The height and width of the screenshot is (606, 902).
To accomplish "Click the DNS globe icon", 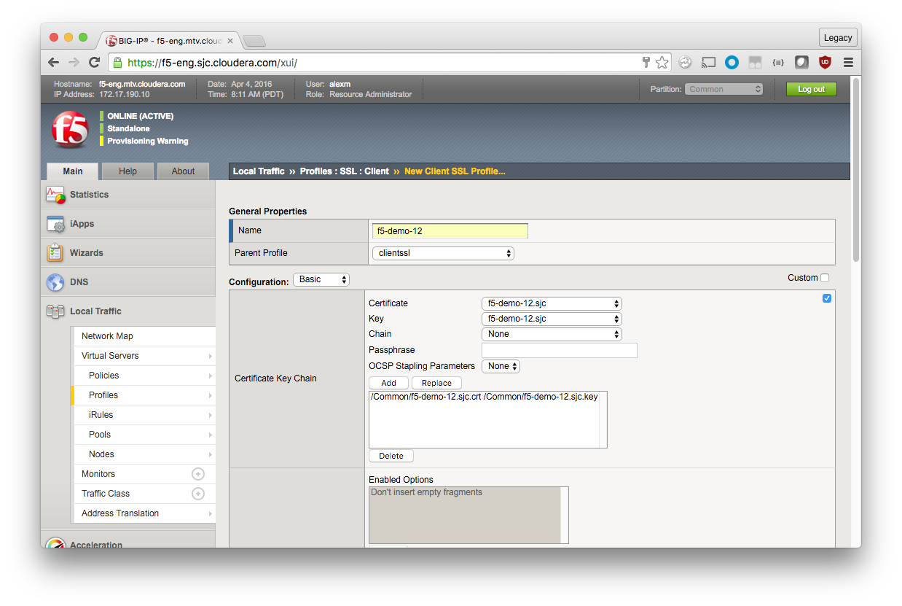I will click(55, 282).
